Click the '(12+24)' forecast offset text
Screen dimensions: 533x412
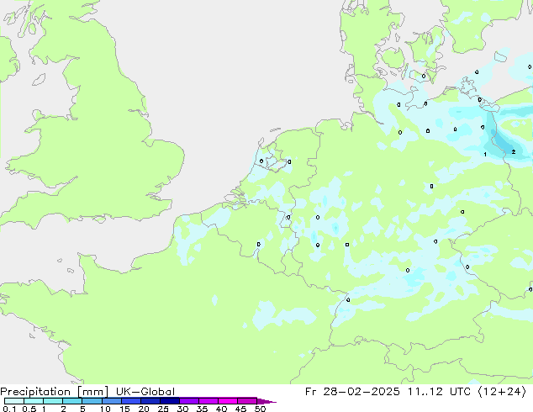pos(502,392)
